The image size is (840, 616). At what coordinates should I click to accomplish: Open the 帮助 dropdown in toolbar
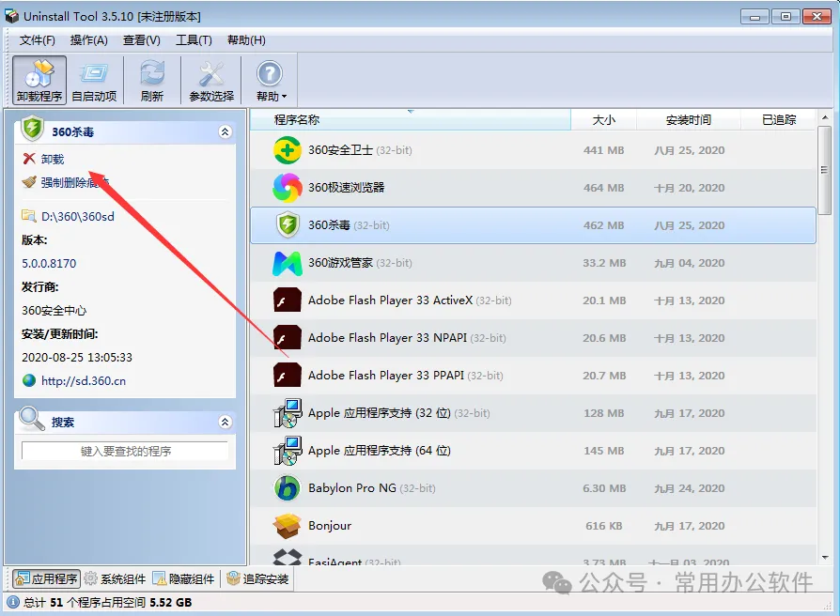point(271,80)
